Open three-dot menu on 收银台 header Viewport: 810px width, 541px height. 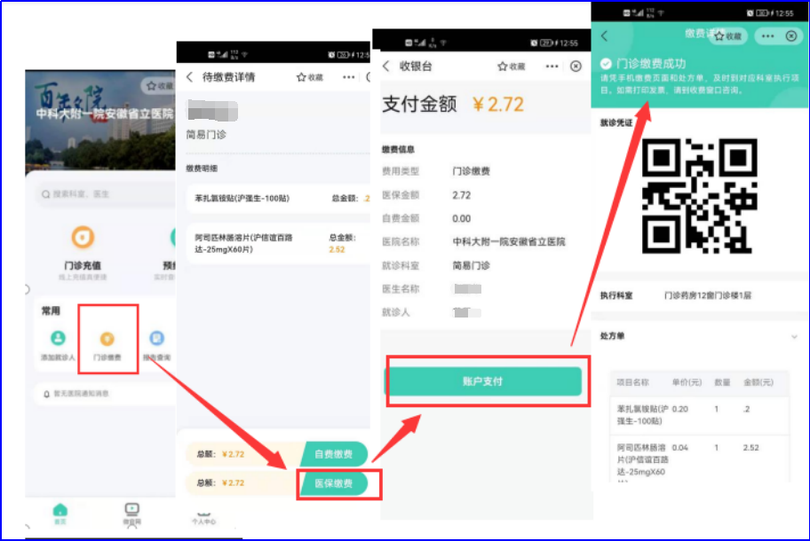pyautogui.click(x=552, y=67)
